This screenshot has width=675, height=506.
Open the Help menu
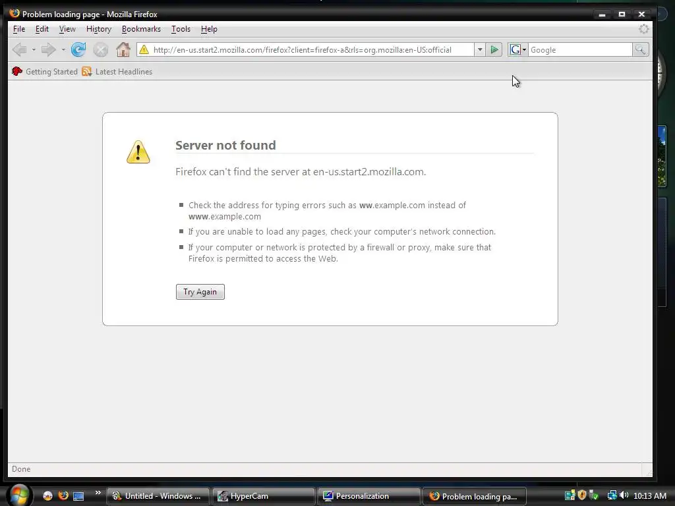click(x=209, y=29)
